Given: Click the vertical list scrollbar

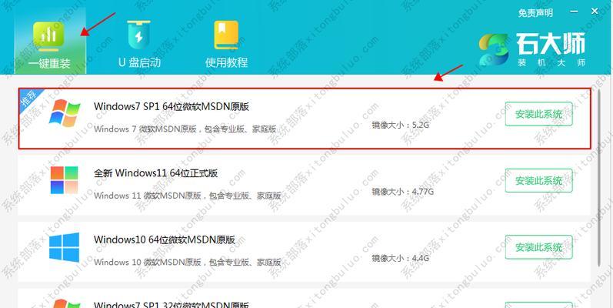Looking at the screenshot, I should pyautogui.click(x=599, y=178).
